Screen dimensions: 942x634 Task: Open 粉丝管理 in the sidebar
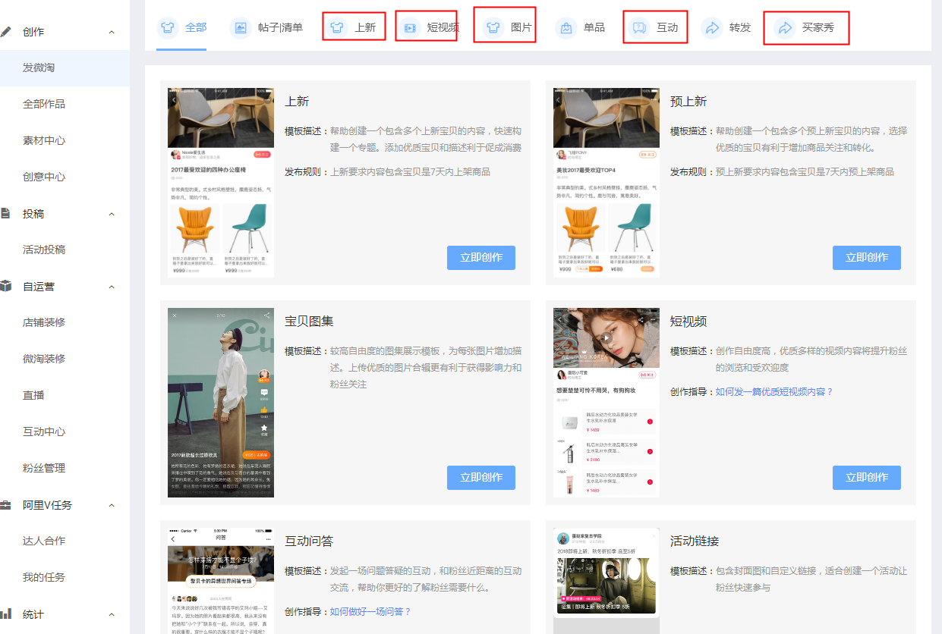(44, 468)
